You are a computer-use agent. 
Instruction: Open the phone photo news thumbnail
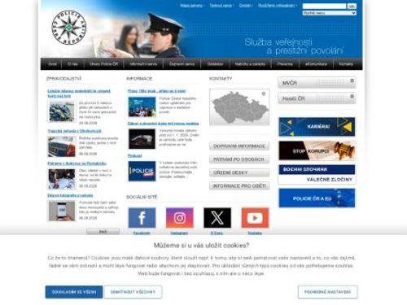[62, 211]
